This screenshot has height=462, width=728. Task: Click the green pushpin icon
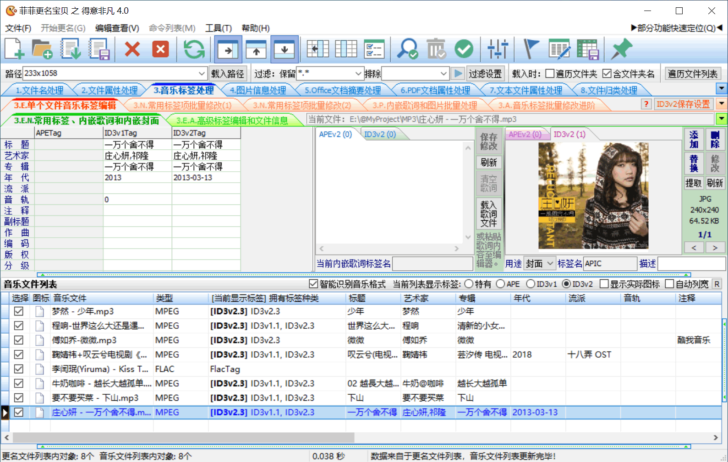(x=621, y=49)
